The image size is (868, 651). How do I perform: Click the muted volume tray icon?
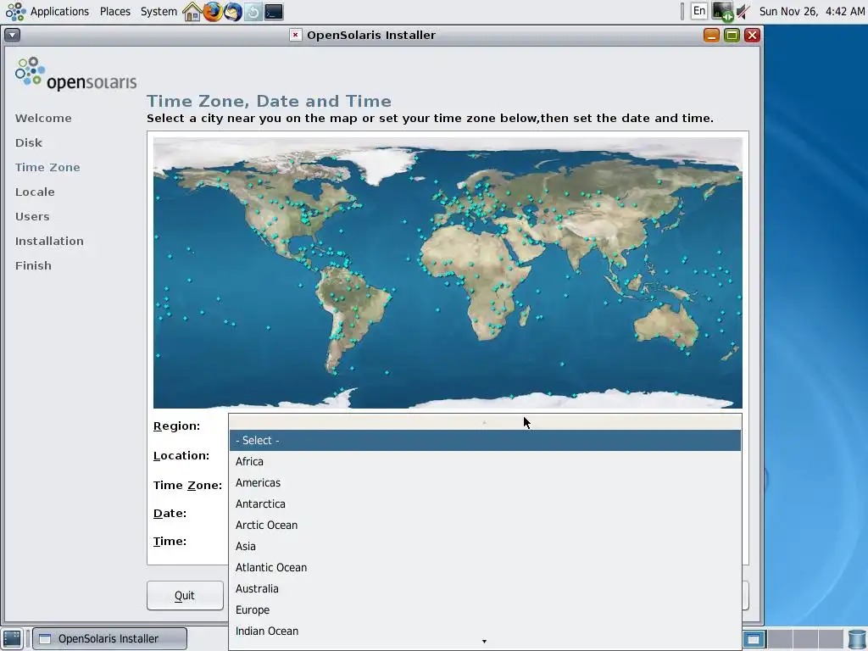743,11
